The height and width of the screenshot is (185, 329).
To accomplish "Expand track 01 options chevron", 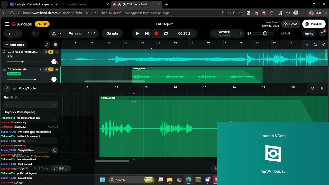I will point(57,52).
